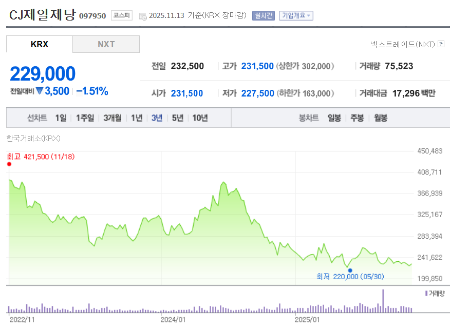
Task: Open the NXT help question mark icon
Action: click(x=441, y=44)
